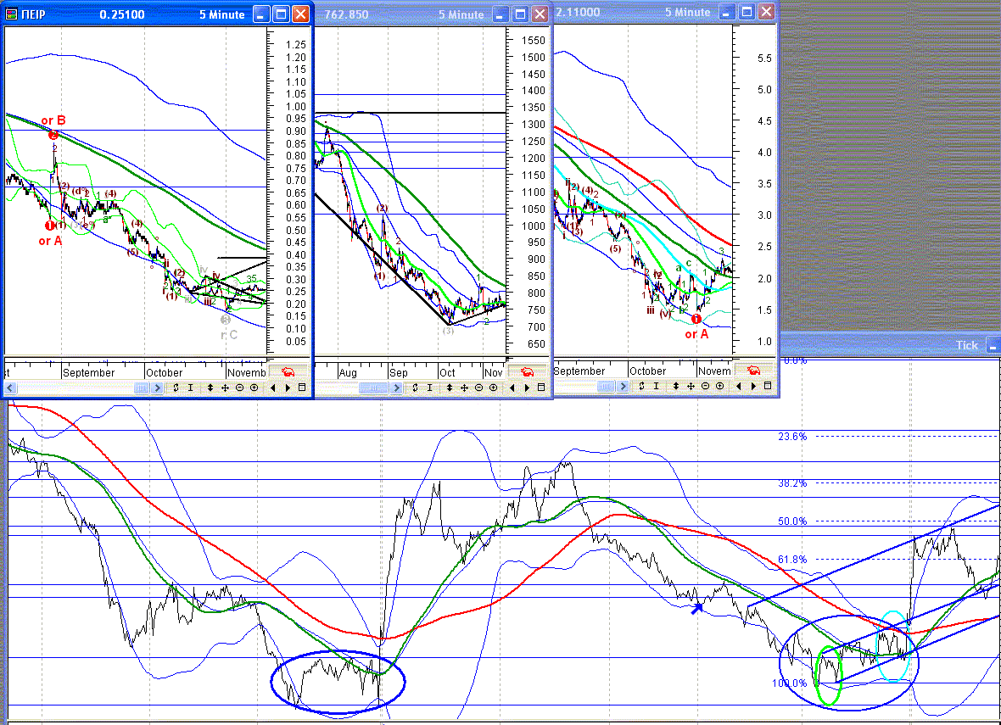Select the text cursor tool in the 762.850 chart

(x=429, y=388)
